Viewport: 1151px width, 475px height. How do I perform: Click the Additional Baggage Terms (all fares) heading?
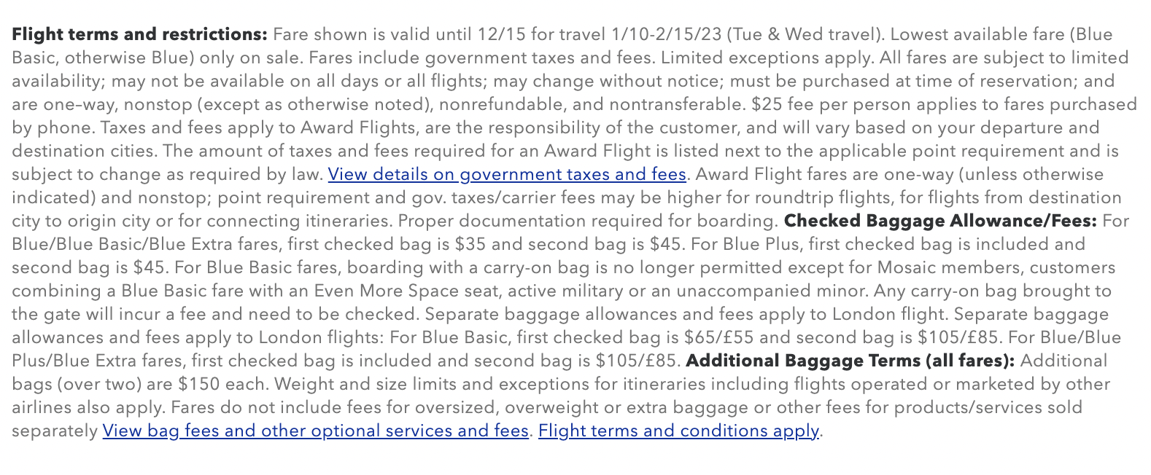pyautogui.click(x=850, y=361)
